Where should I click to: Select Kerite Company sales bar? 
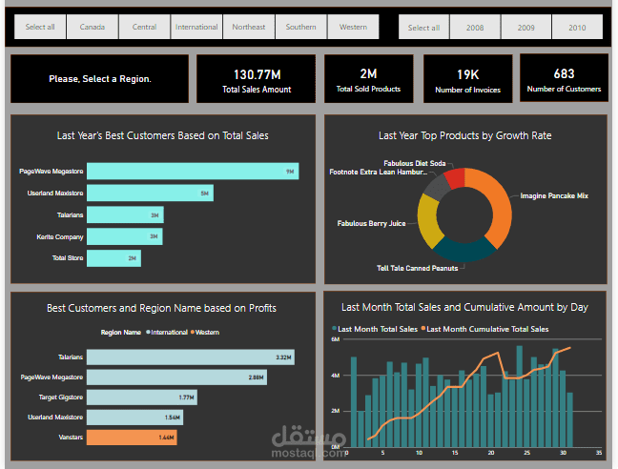[125, 236]
